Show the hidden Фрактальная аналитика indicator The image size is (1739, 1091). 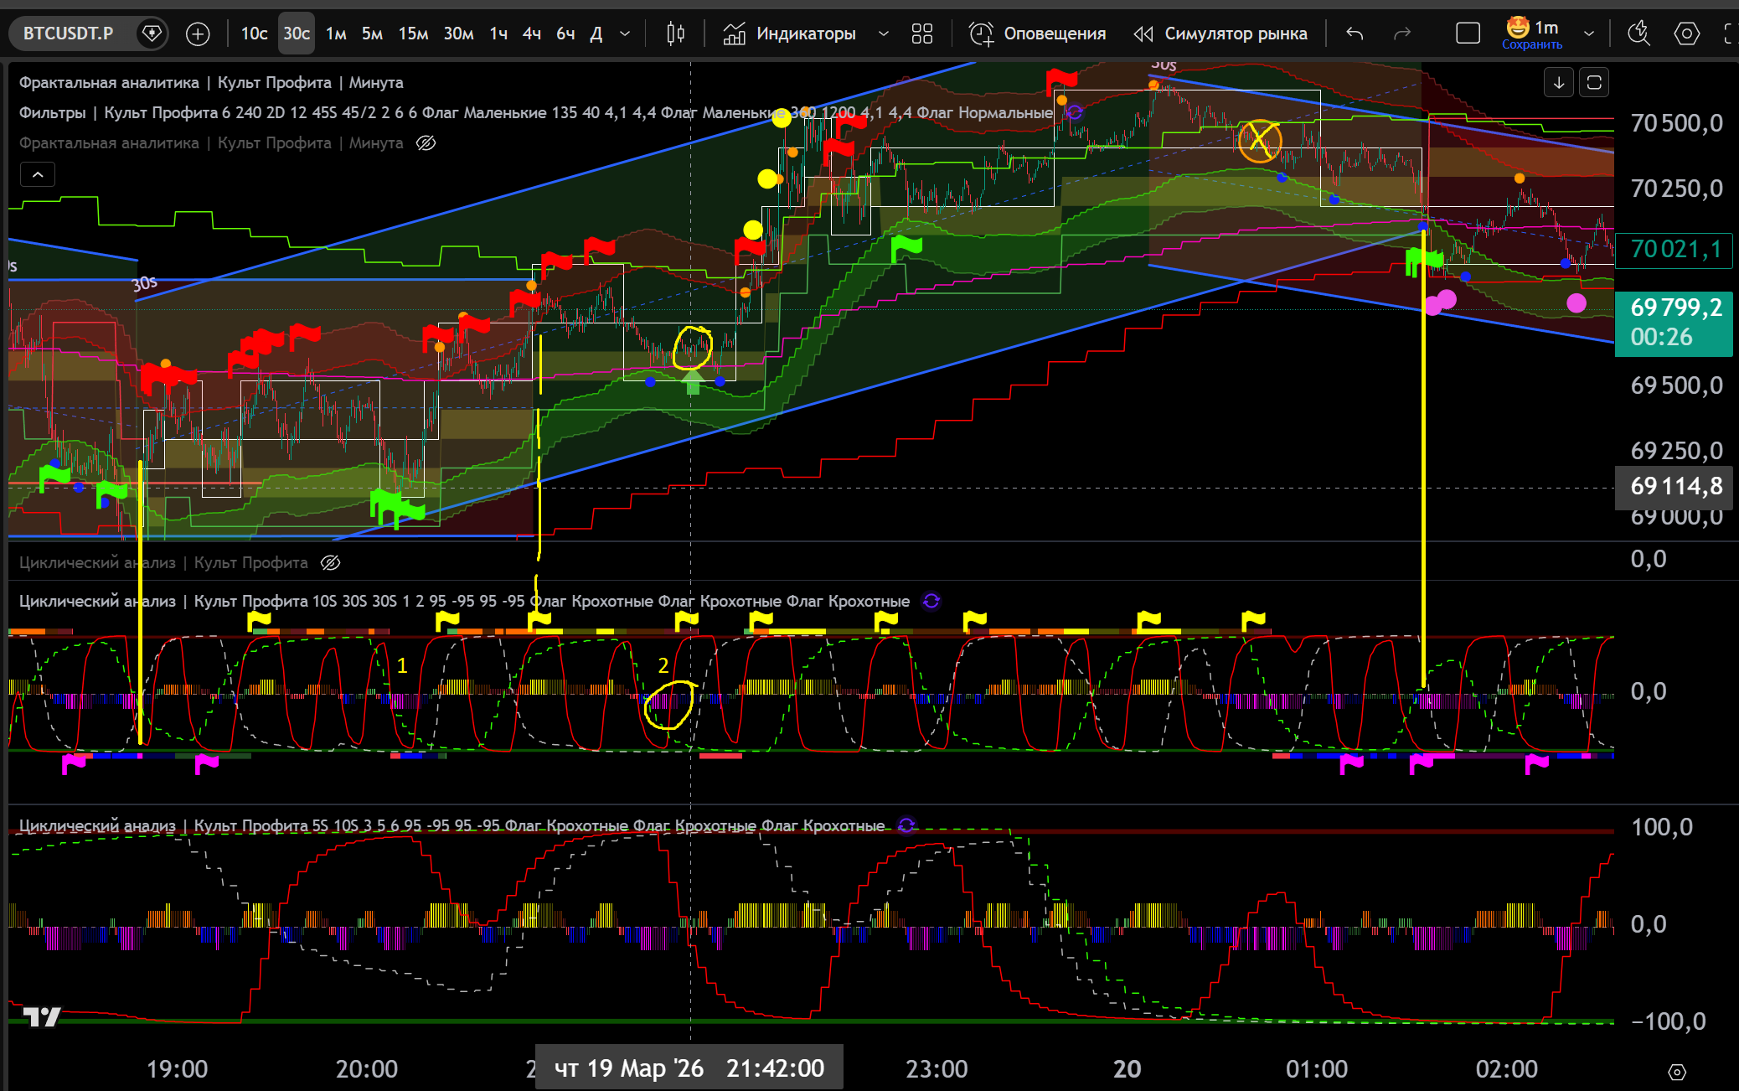click(x=426, y=143)
